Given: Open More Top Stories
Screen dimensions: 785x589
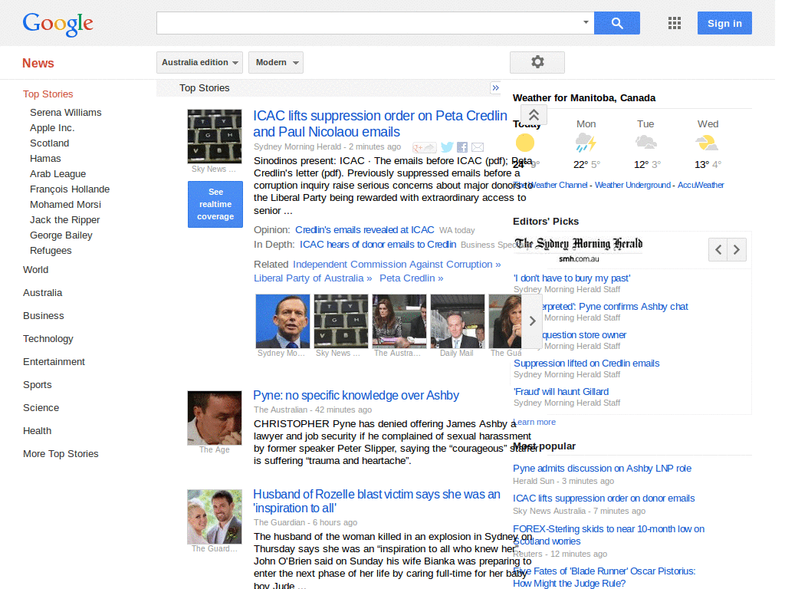Looking at the screenshot, I should point(61,454).
